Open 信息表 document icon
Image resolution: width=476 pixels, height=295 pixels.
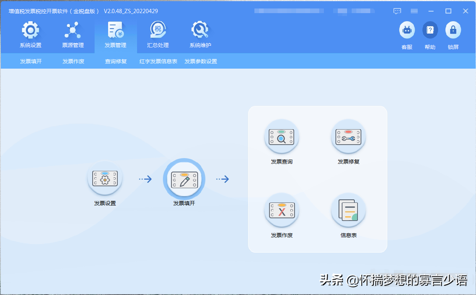[x=348, y=211]
